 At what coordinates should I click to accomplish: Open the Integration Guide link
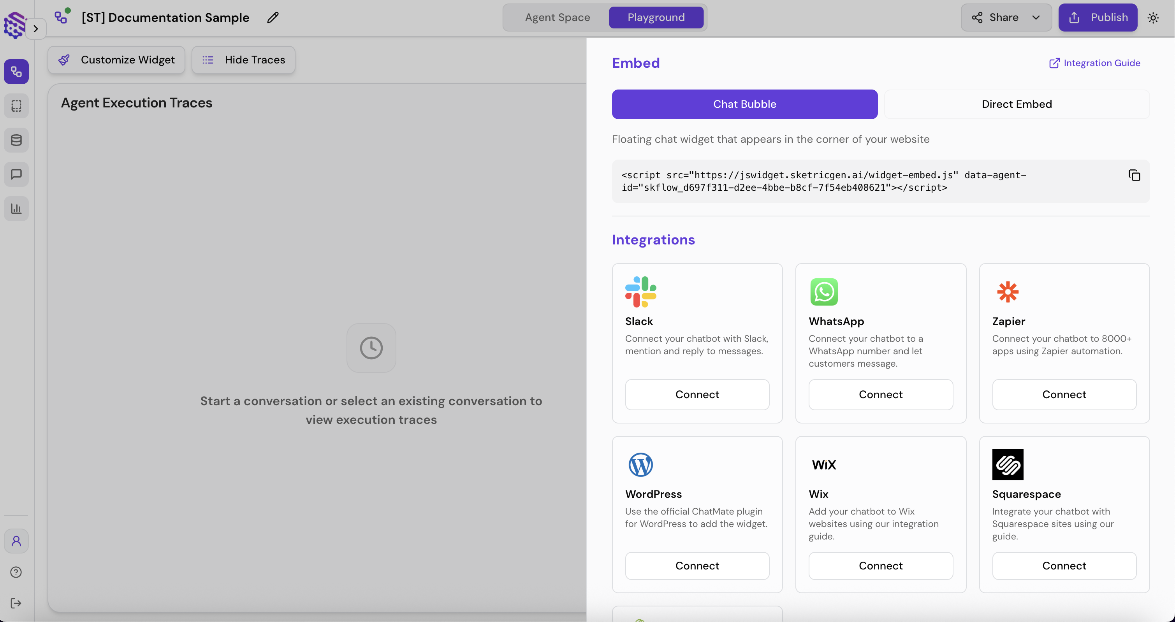click(1094, 63)
